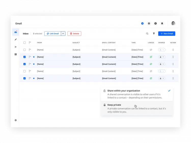191x143 pixels.
Task: Click the red Delete button
Action: point(74,34)
